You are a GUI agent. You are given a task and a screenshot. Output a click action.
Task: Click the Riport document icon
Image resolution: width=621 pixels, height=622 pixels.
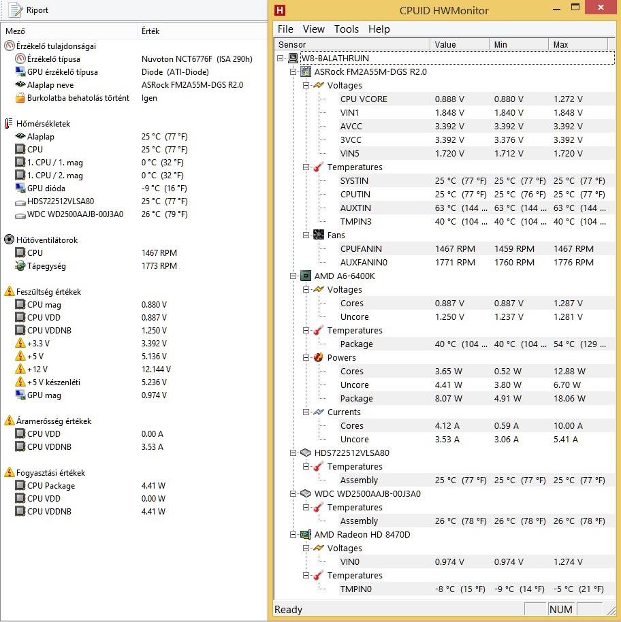[x=16, y=10]
